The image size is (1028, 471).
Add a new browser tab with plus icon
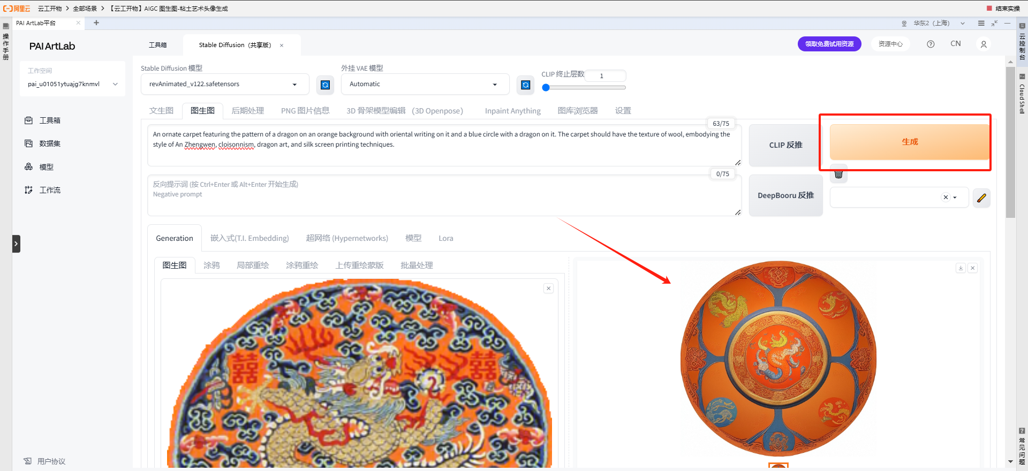click(x=96, y=22)
